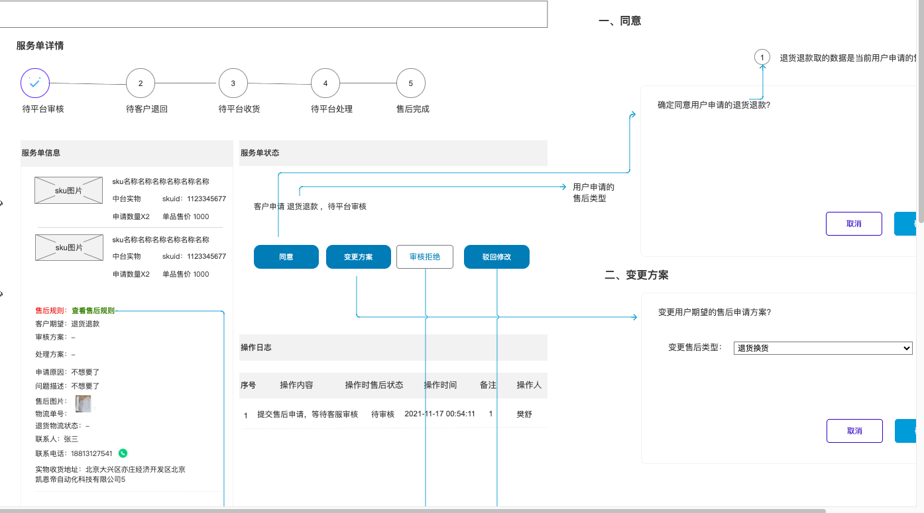Click the 问题描述：不想要了 line
This screenshot has width=924, height=513.
pos(67,386)
